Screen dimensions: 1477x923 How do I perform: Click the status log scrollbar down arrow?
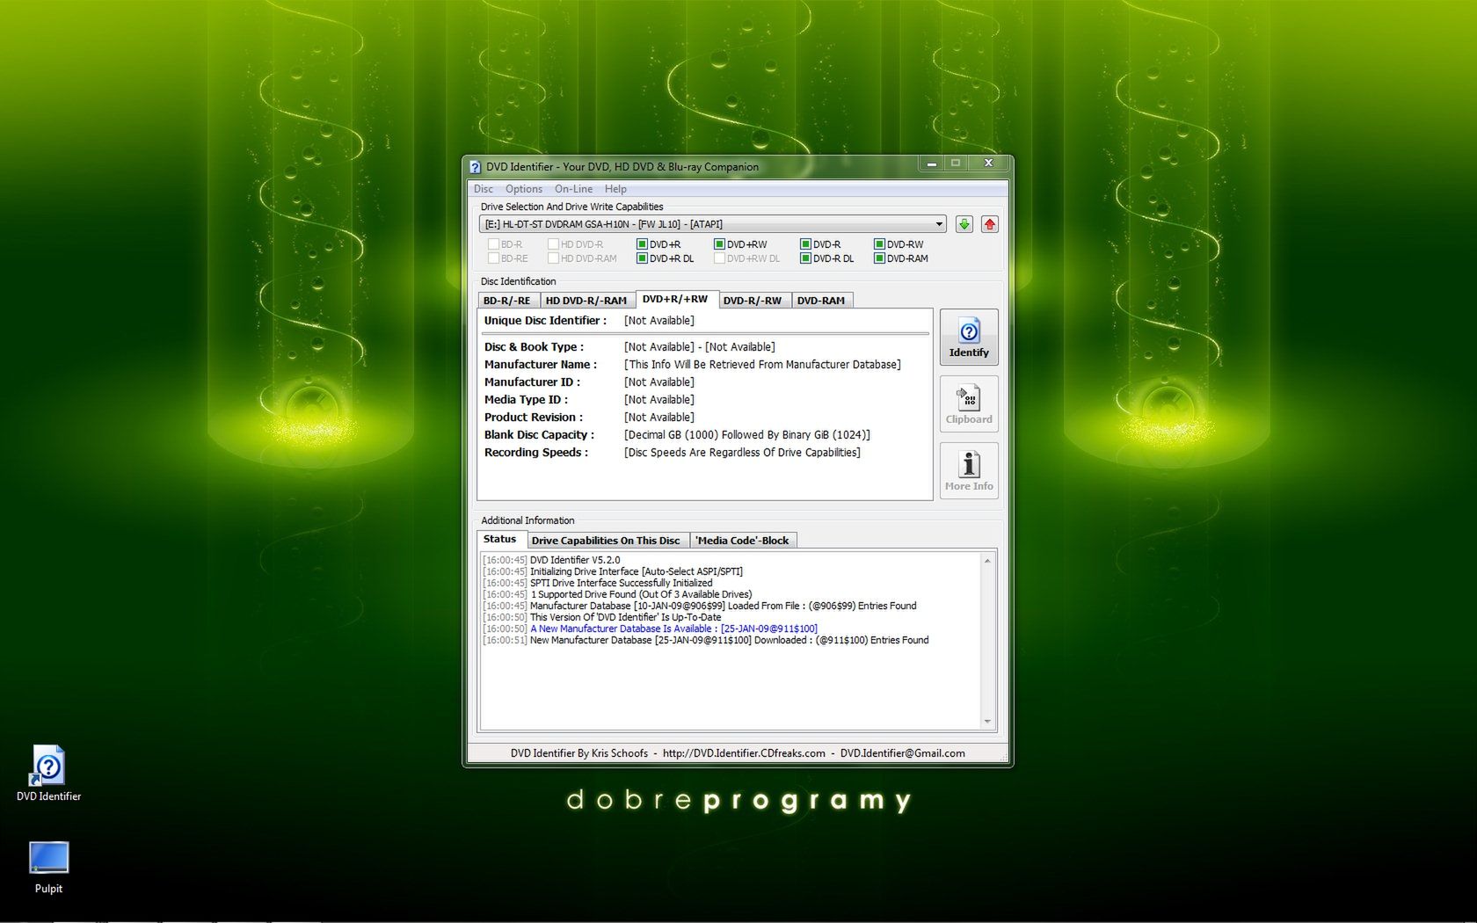(987, 722)
